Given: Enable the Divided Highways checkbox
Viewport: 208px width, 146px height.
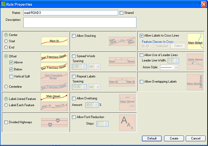Looking at the screenshot, I should pyautogui.click(x=6, y=122).
